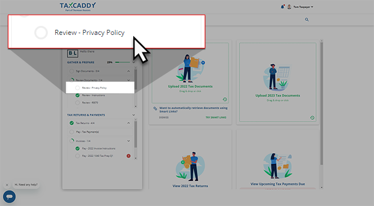
Task: Collapse the Invoices - 1/4 chevron
Action: tap(128, 141)
